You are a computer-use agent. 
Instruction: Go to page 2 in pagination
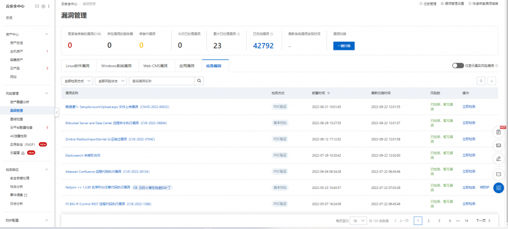pyautogui.click(x=429, y=221)
